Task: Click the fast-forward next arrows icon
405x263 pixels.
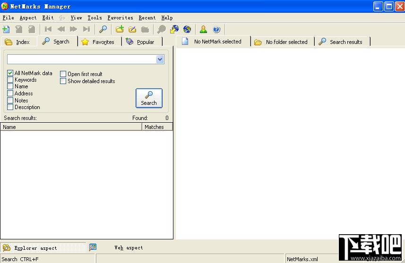Action: [74, 29]
